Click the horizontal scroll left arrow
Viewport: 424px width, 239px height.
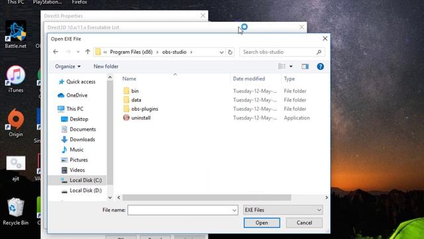tap(119, 198)
